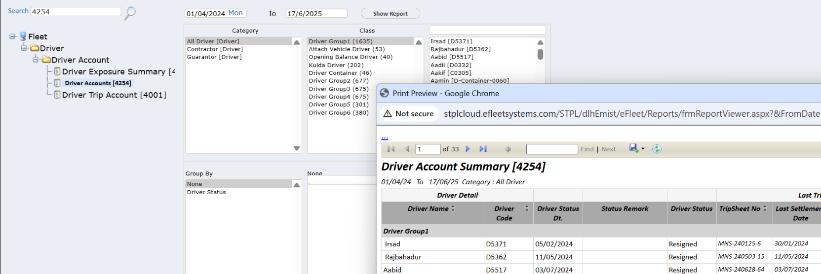This screenshot has height=274, width=821.
Task: Select Kulda Driver (202) class
Action: [336, 65]
